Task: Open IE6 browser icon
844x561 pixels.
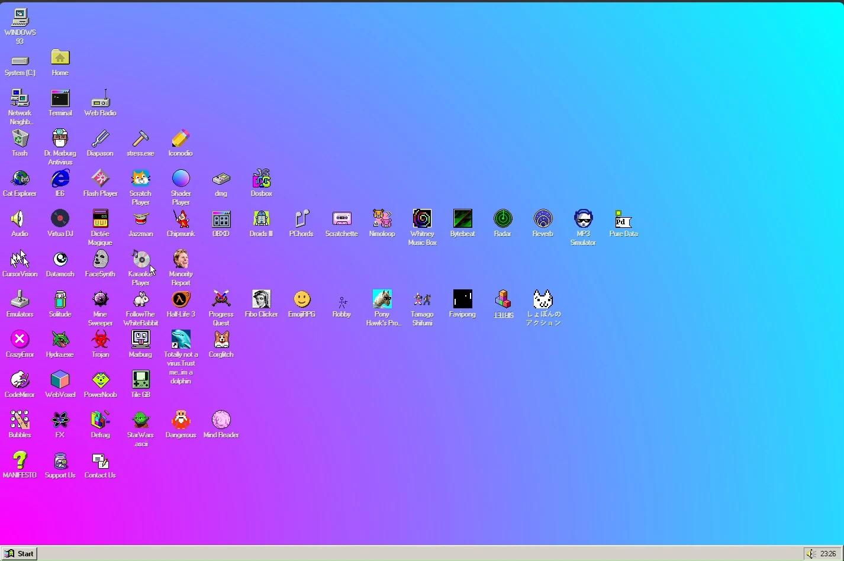Action: [x=60, y=179]
